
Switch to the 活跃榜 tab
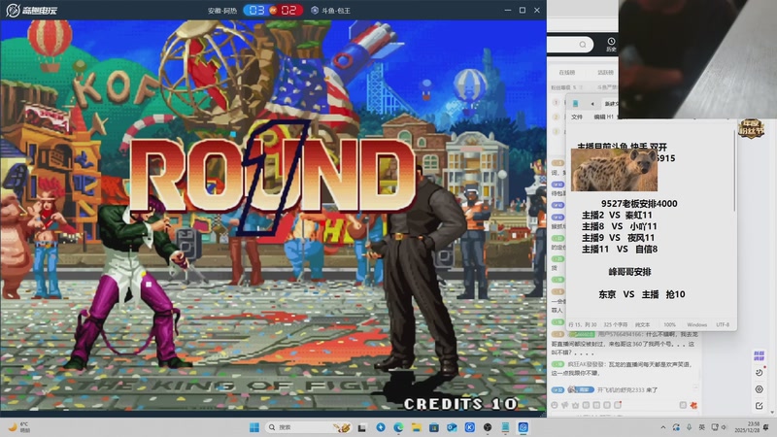point(605,72)
